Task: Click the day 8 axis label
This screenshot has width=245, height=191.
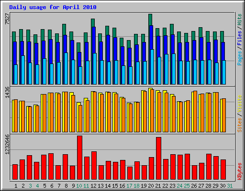Action: click(x=66, y=186)
